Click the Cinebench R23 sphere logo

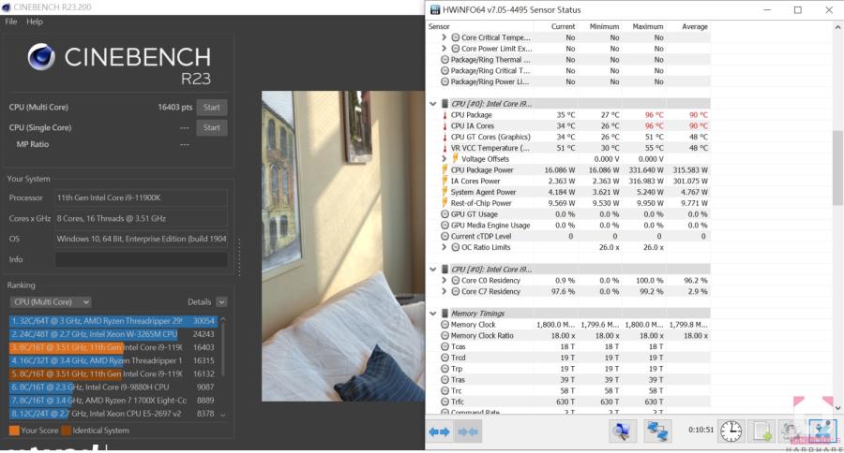point(41,57)
